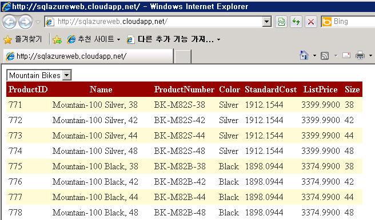
Task: Click product number BK-M82B-38
Action: point(180,166)
